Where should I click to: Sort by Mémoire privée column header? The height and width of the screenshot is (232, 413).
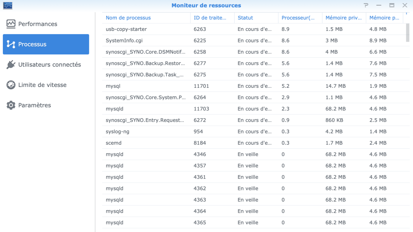click(x=342, y=18)
